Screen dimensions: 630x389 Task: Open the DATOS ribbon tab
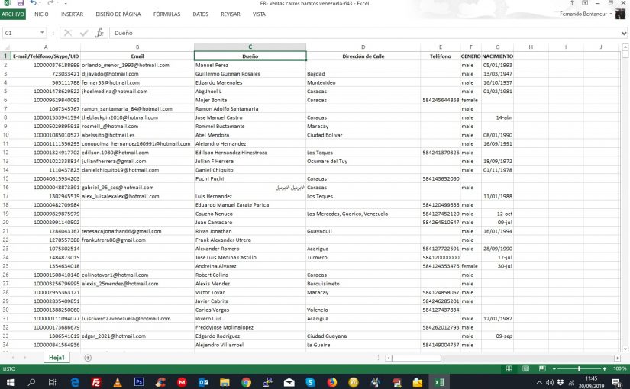(201, 14)
